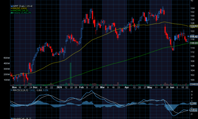The height and width of the screenshot is (119, 198).
Task: Click the -1.612 MACD value tag
Action: point(193,110)
